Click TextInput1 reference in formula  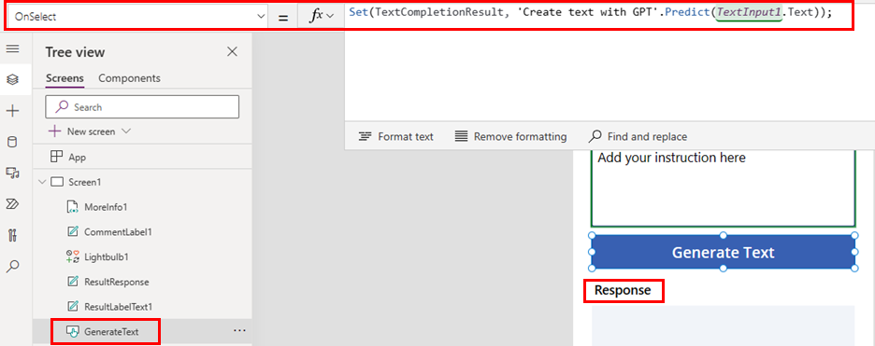tap(748, 12)
